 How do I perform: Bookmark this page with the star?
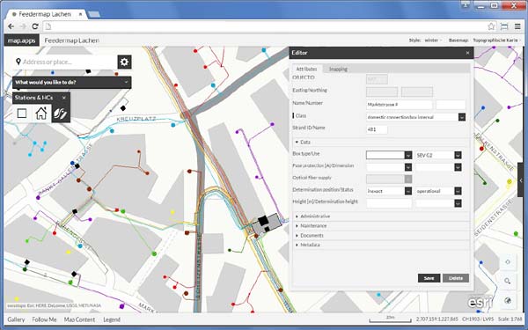click(x=491, y=26)
